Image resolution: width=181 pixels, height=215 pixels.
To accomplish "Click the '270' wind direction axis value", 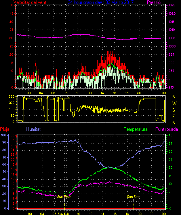I will coord(11,103).
